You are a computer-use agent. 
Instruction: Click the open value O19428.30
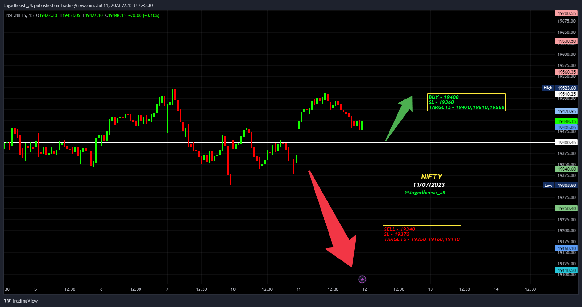[47, 15]
